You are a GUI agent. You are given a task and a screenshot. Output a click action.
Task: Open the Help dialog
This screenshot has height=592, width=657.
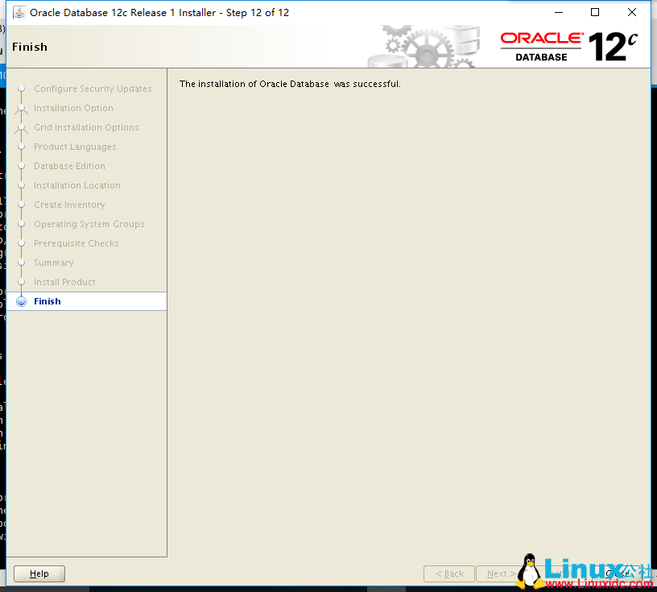(39, 573)
